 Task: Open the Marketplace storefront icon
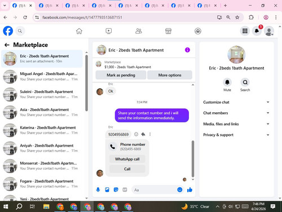coord(168,31)
